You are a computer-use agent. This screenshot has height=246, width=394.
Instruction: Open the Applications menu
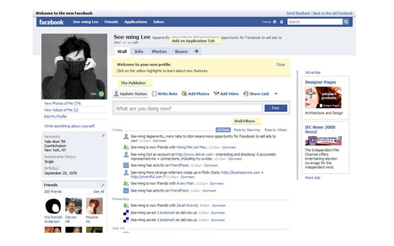[135, 22]
